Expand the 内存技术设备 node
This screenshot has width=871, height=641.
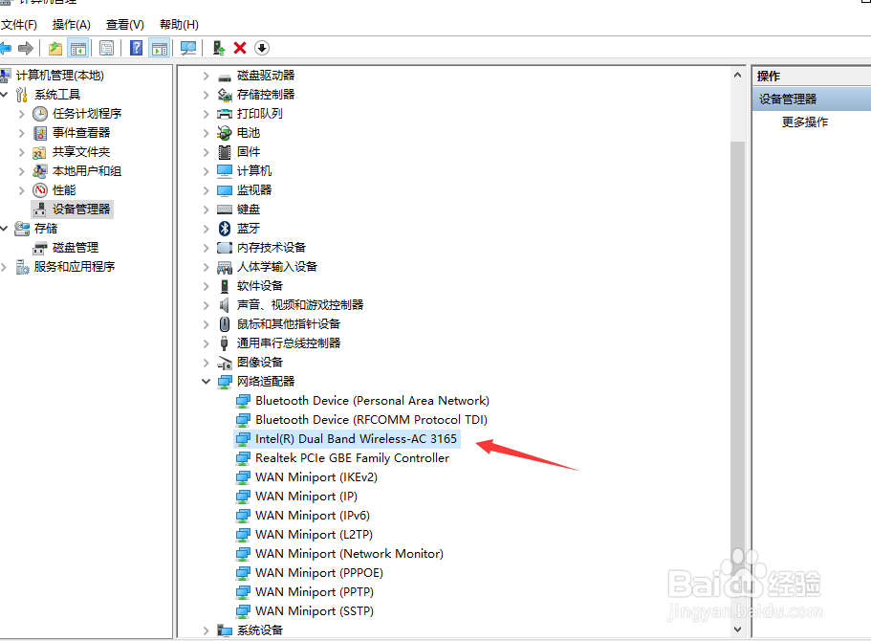tap(207, 248)
